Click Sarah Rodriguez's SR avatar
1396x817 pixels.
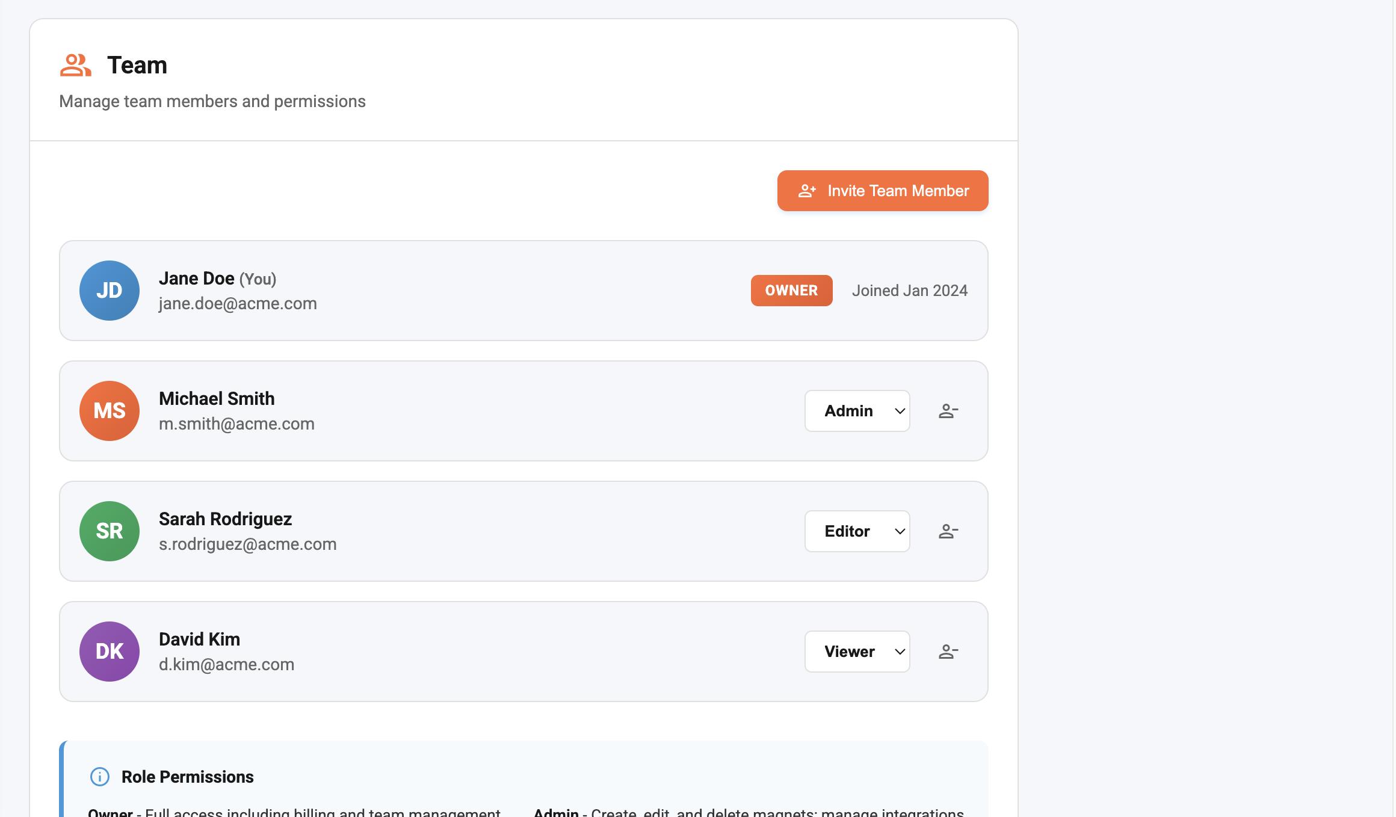pos(109,531)
